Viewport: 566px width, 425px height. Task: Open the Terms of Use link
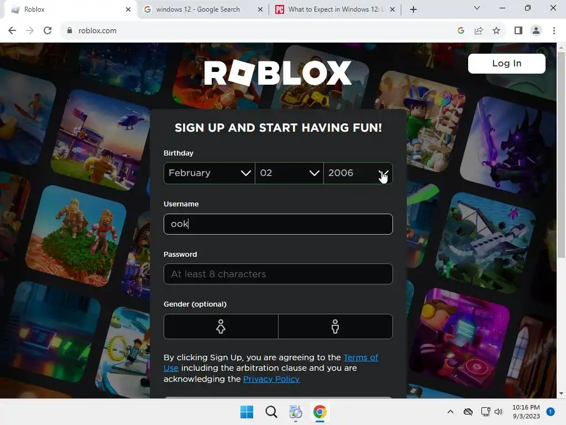(x=361, y=357)
